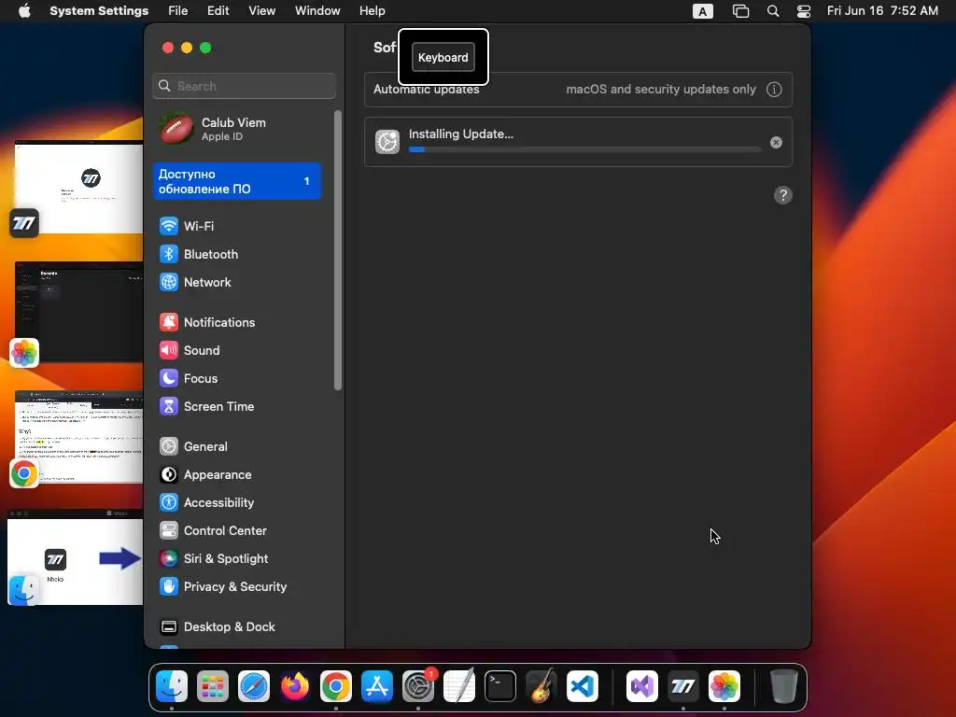Launch Terminal from the Dock
The height and width of the screenshot is (717, 956).
pos(500,686)
